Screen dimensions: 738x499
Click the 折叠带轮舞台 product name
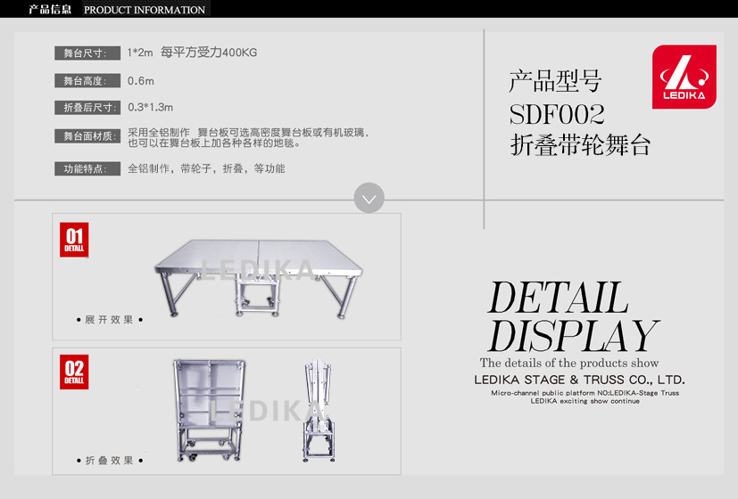pyautogui.click(x=580, y=144)
